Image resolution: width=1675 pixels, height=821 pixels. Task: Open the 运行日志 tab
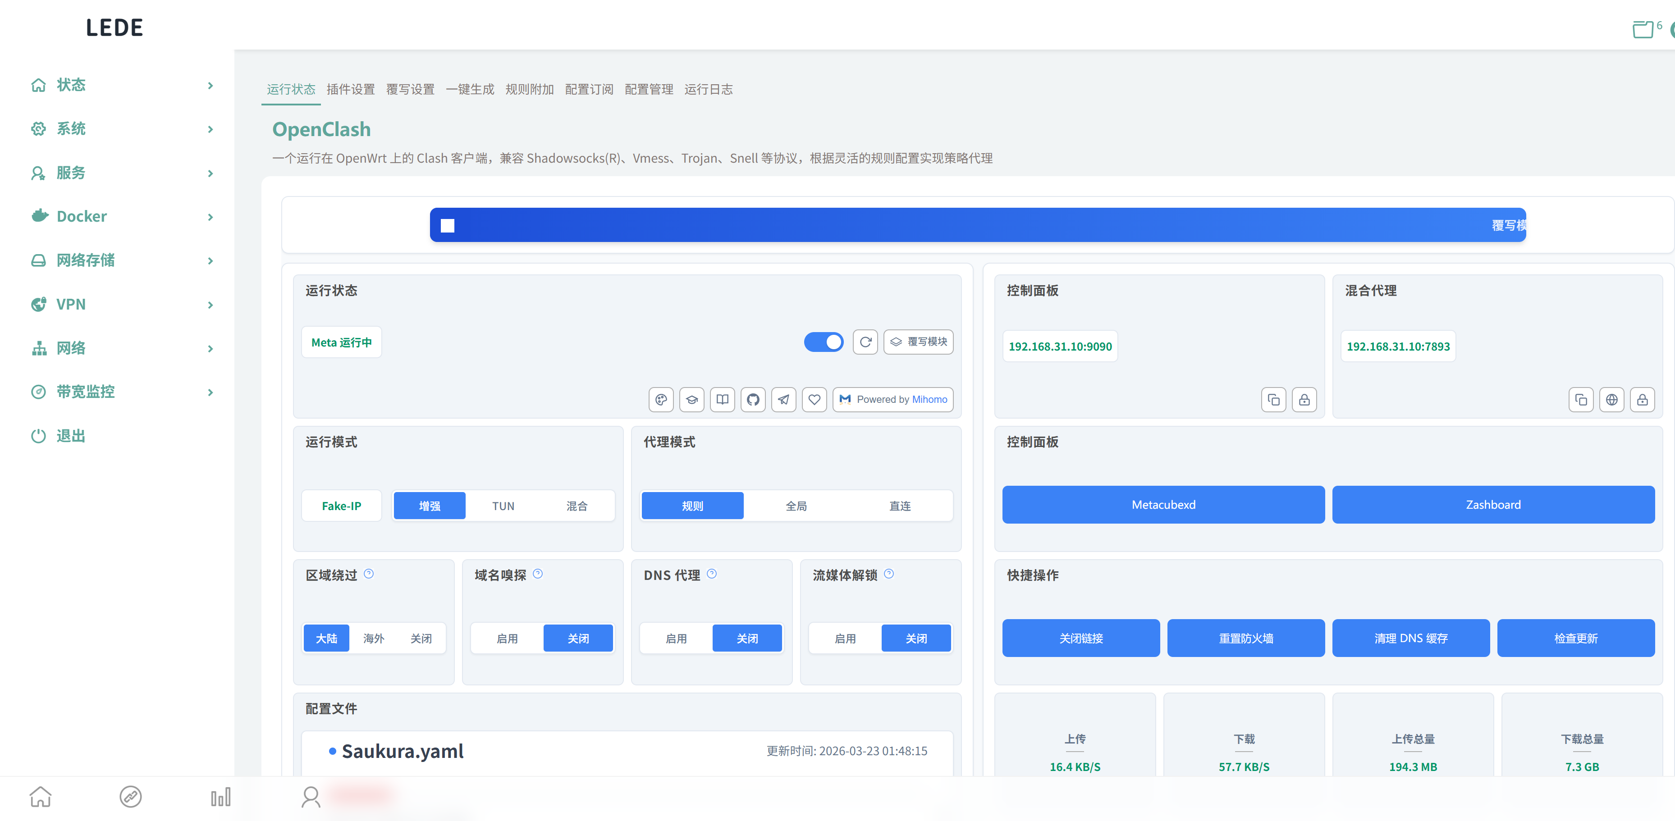pos(708,89)
